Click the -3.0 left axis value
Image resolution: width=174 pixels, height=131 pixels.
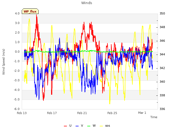click(x=17, y=81)
